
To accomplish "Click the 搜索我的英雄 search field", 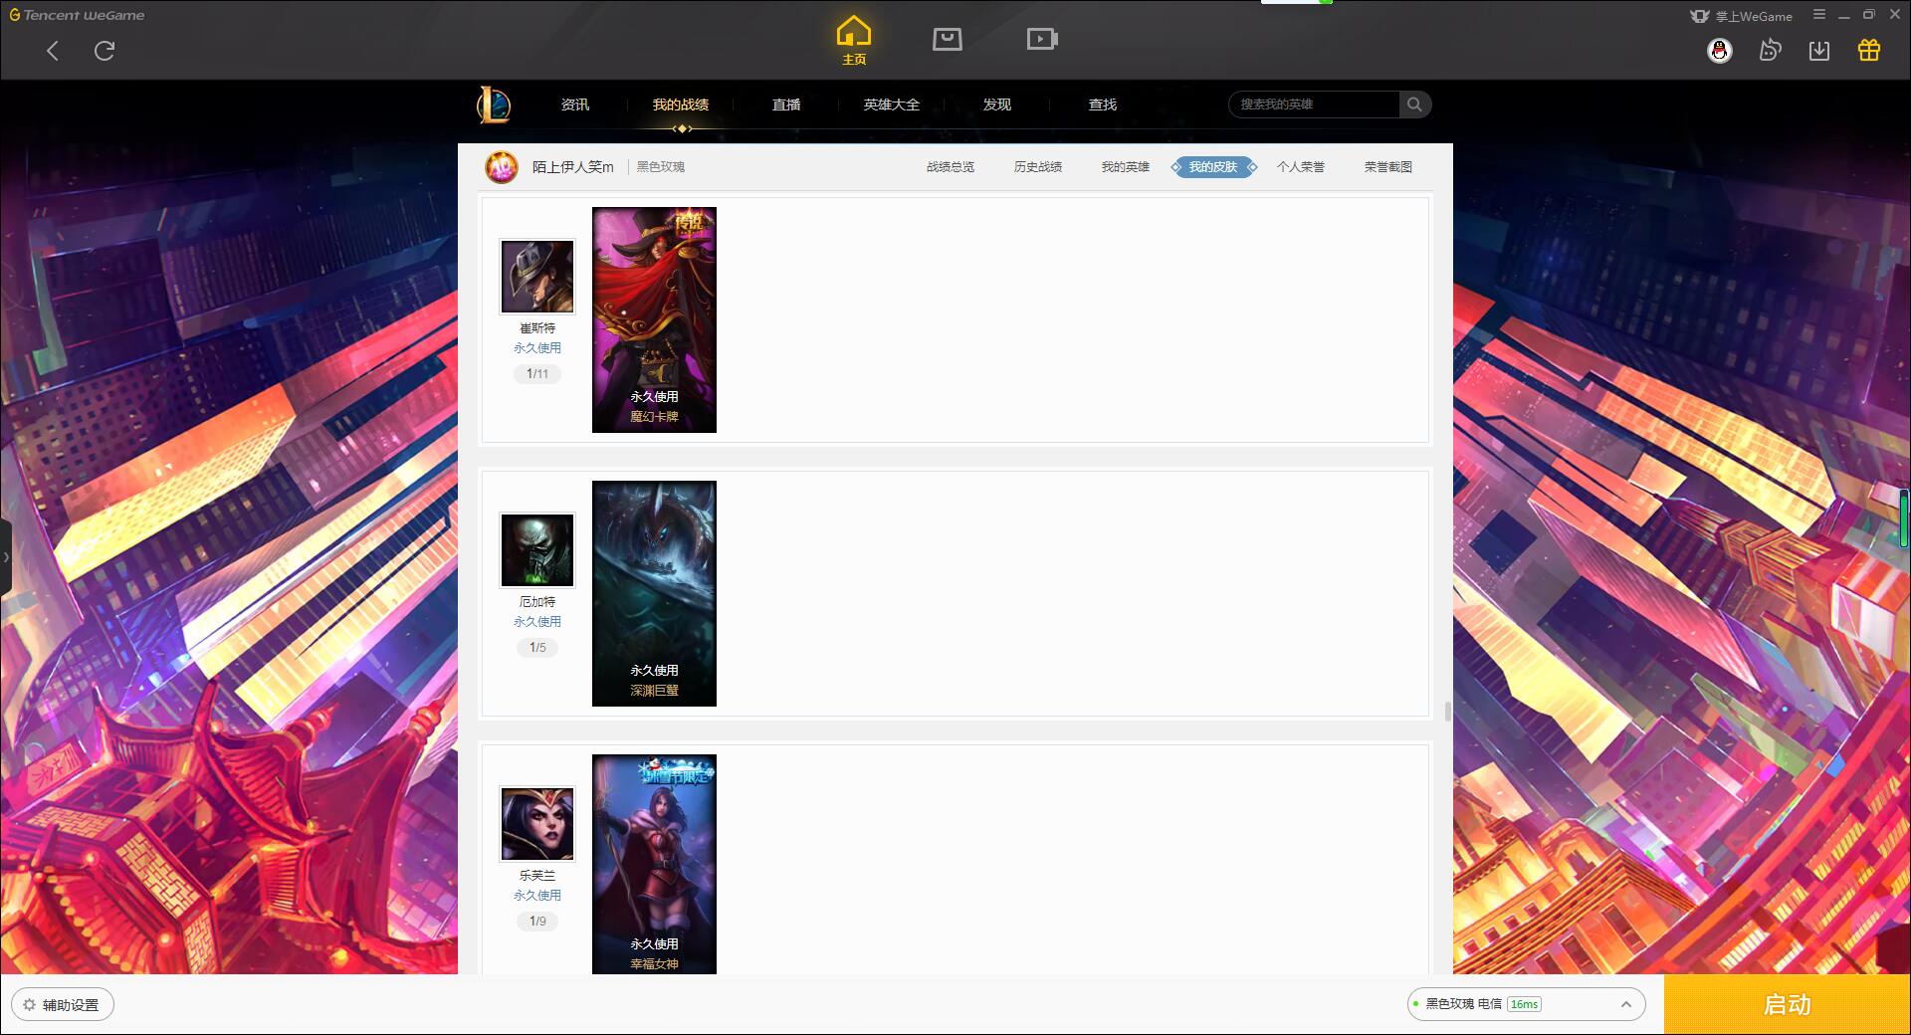I will click(1314, 104).
